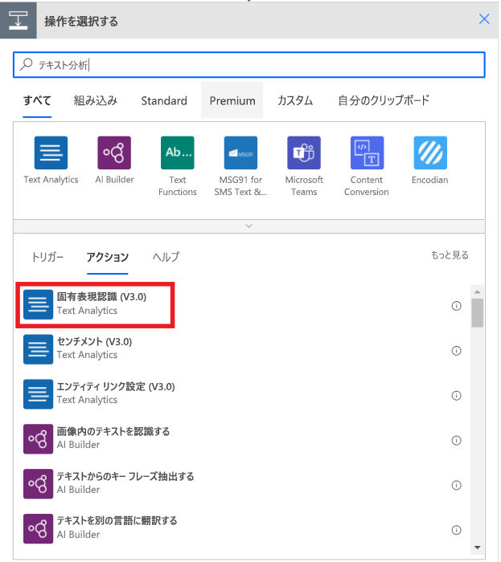Click the AI Builder icon for テキストからのキー フレーズ抽出する
Viewport: 501px width, 562px height.
(x=38, y=483)
